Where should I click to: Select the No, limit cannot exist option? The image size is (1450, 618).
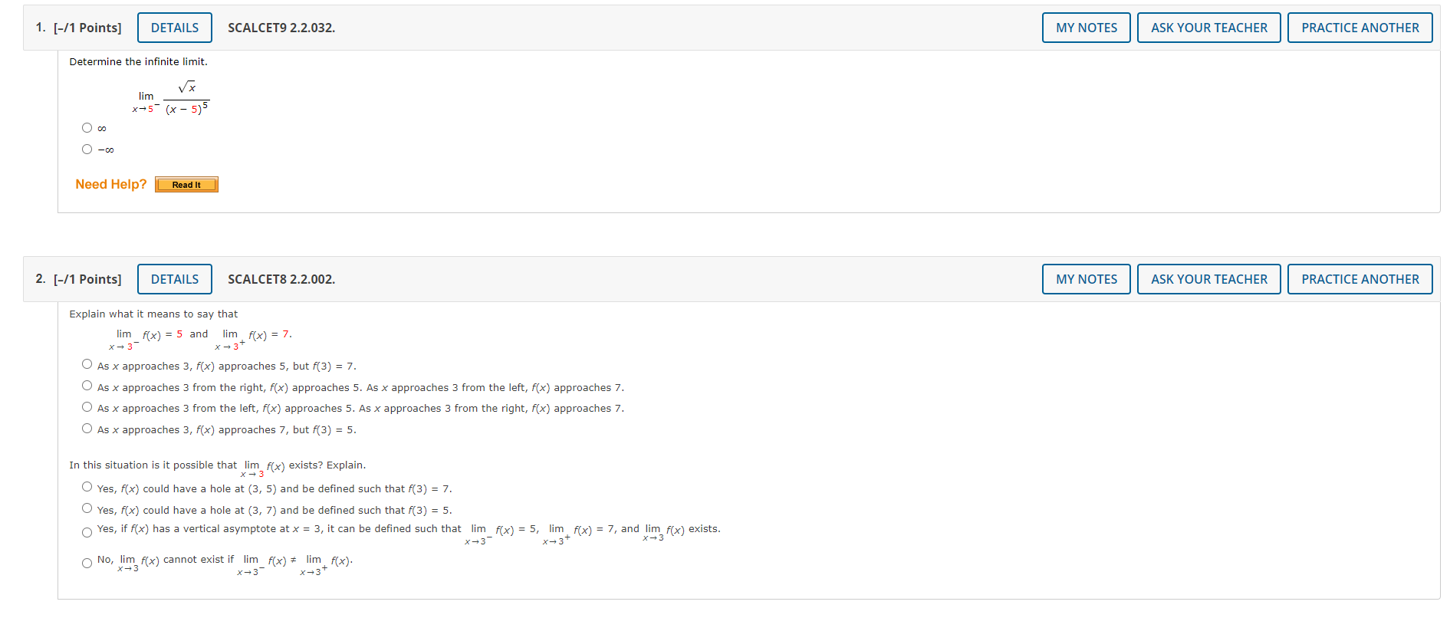(x=87, y=563)
